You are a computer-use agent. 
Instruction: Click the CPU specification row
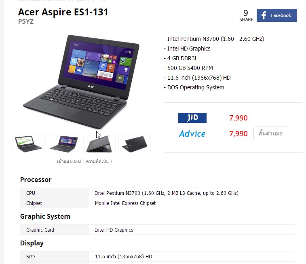(158, 193)
